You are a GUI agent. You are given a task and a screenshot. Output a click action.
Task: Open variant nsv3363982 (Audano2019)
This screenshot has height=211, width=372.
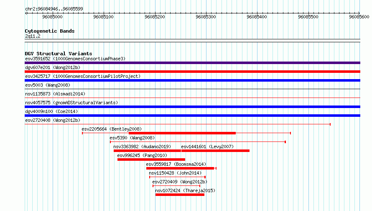point(142,147)
